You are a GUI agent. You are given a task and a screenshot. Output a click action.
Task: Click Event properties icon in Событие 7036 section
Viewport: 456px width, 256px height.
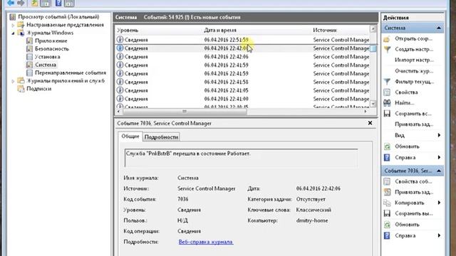[387, 182]
